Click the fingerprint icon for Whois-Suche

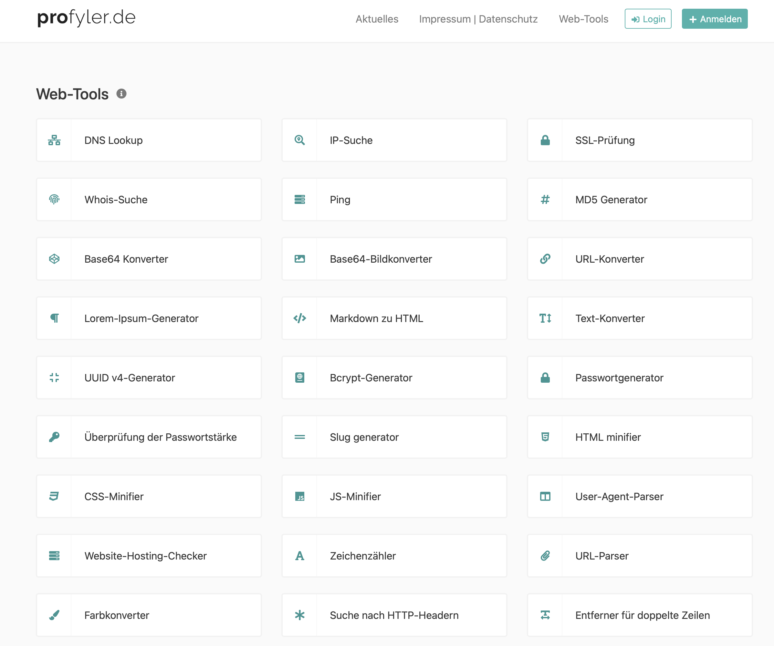click(54, 199)
